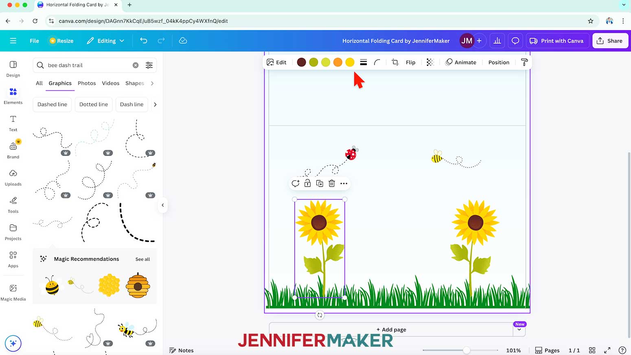Delete the selected sunflower with trash icon
The width and height of the screenshot is (631, 355).
point(332,184)
